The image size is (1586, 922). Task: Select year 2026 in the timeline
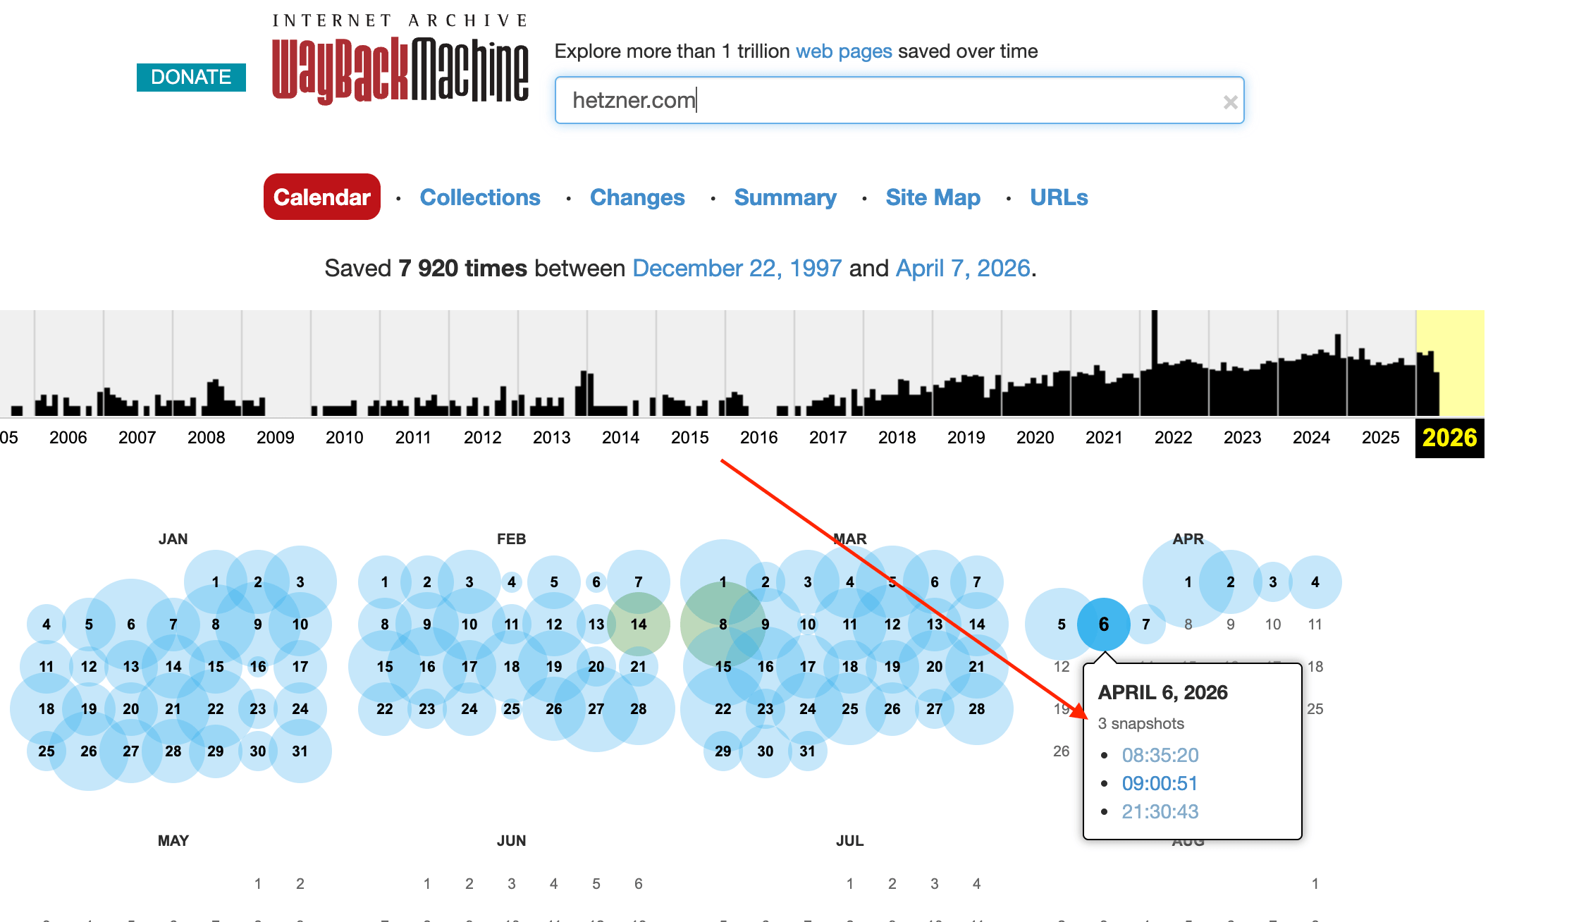tap(1449, 438)
